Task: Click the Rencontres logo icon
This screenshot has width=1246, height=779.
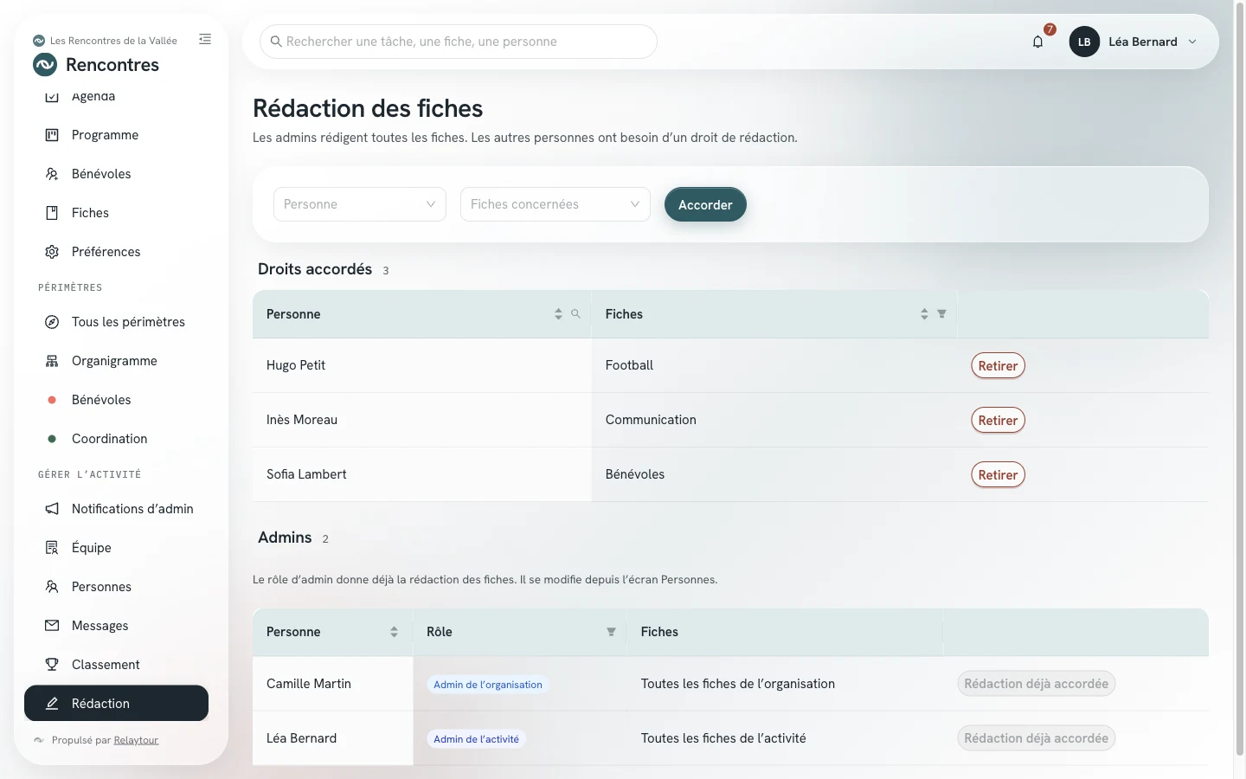Action: pos(45,65)
